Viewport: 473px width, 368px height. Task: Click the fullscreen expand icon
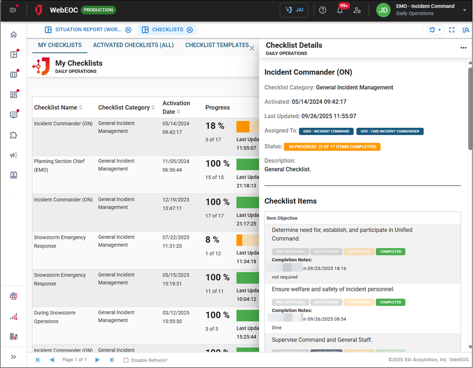coord(452,30)
